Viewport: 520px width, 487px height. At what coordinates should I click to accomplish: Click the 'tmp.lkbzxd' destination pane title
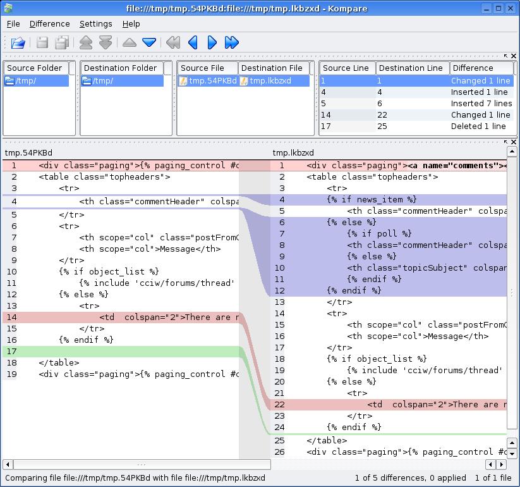pos(293,152)
